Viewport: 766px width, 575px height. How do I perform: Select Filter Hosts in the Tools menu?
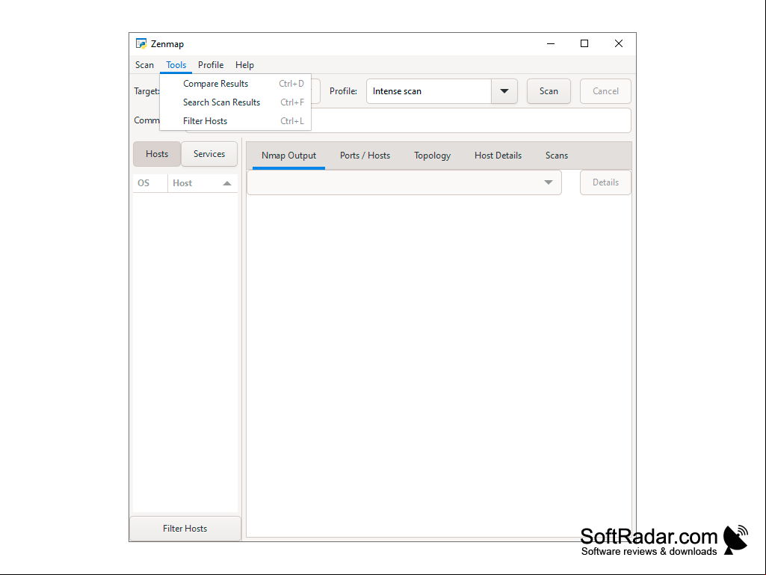point(235,121)
